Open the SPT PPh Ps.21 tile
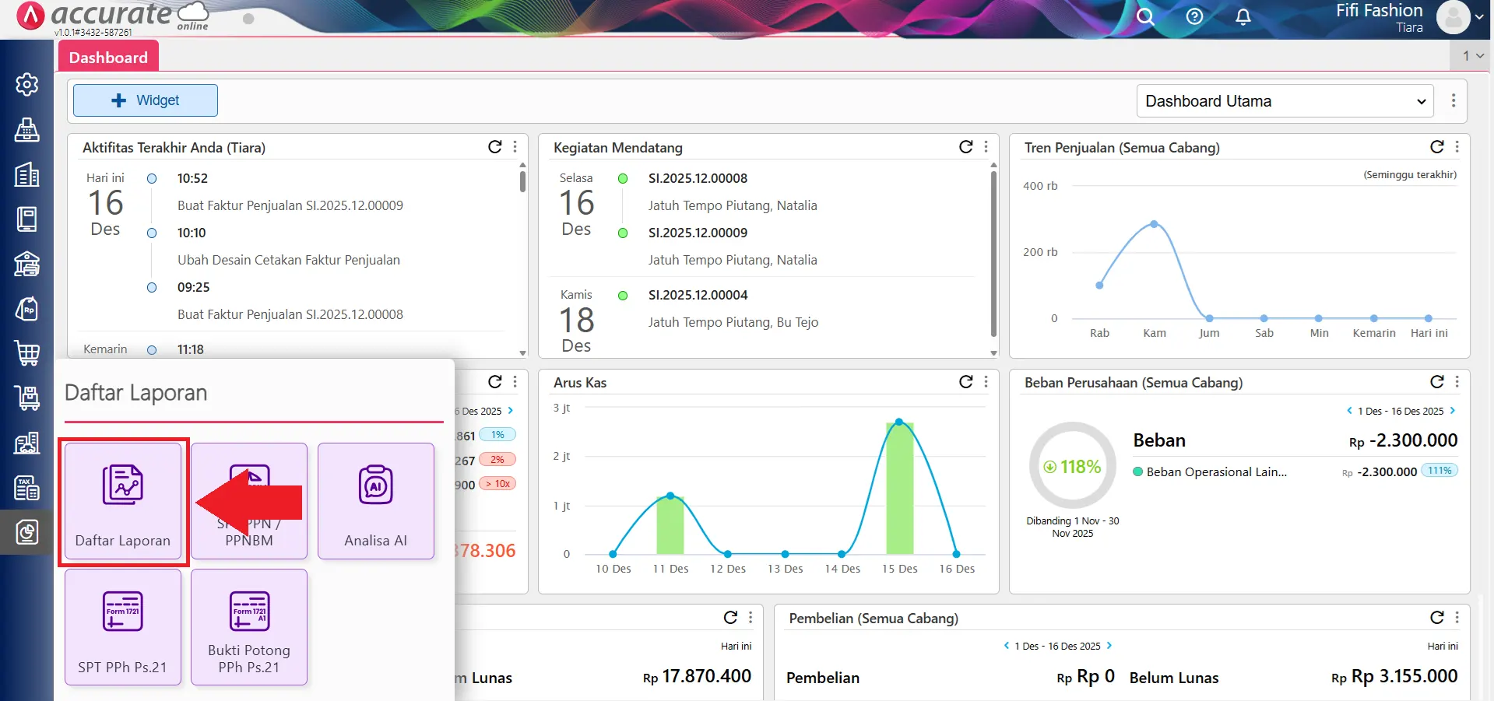Screen dimensions: 1494x701 coord(123,626)
